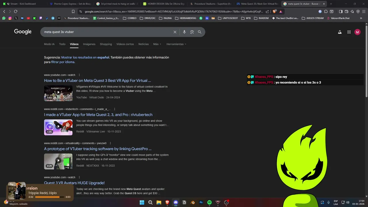Open Discord from the taskbar
Screen dimensions: 368x207
(176, 202)
